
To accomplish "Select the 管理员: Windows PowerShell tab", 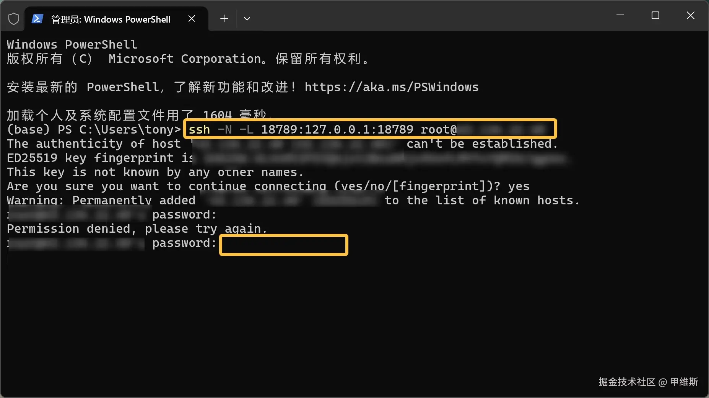I will pos(111,19).
